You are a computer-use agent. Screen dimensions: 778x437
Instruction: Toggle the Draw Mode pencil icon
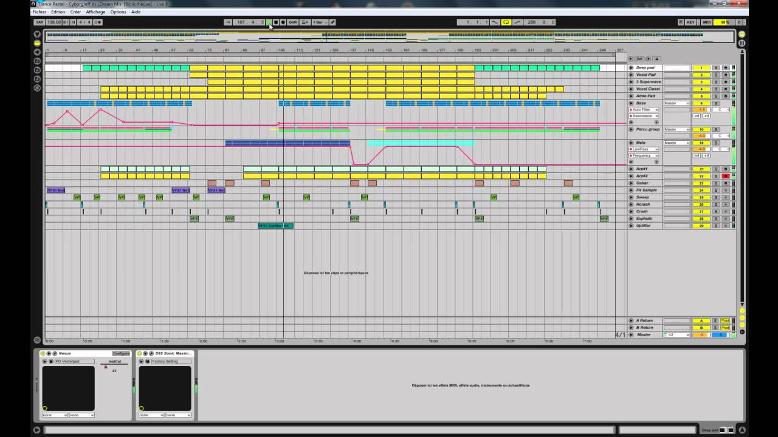click(332, 22)
